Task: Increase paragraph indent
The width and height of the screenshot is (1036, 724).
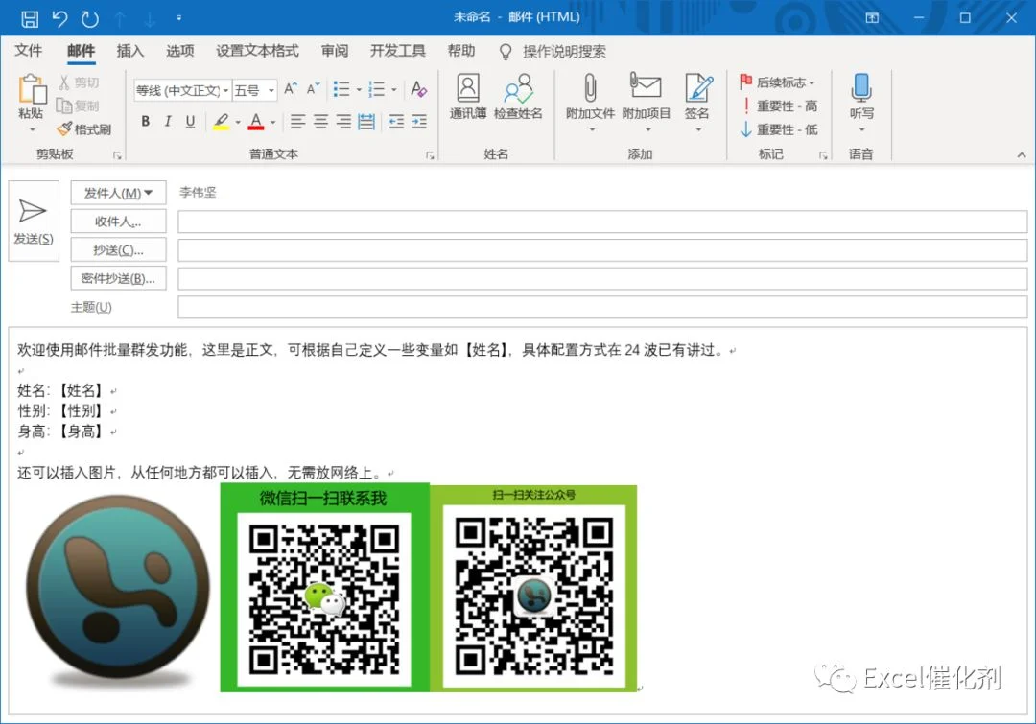Action: 419,122
